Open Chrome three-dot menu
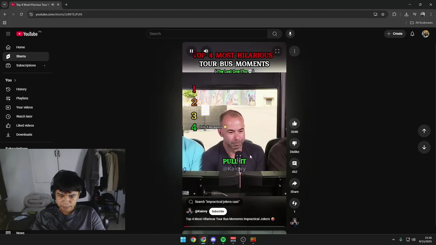Screen dimensions: 436x245 point(431,14)
